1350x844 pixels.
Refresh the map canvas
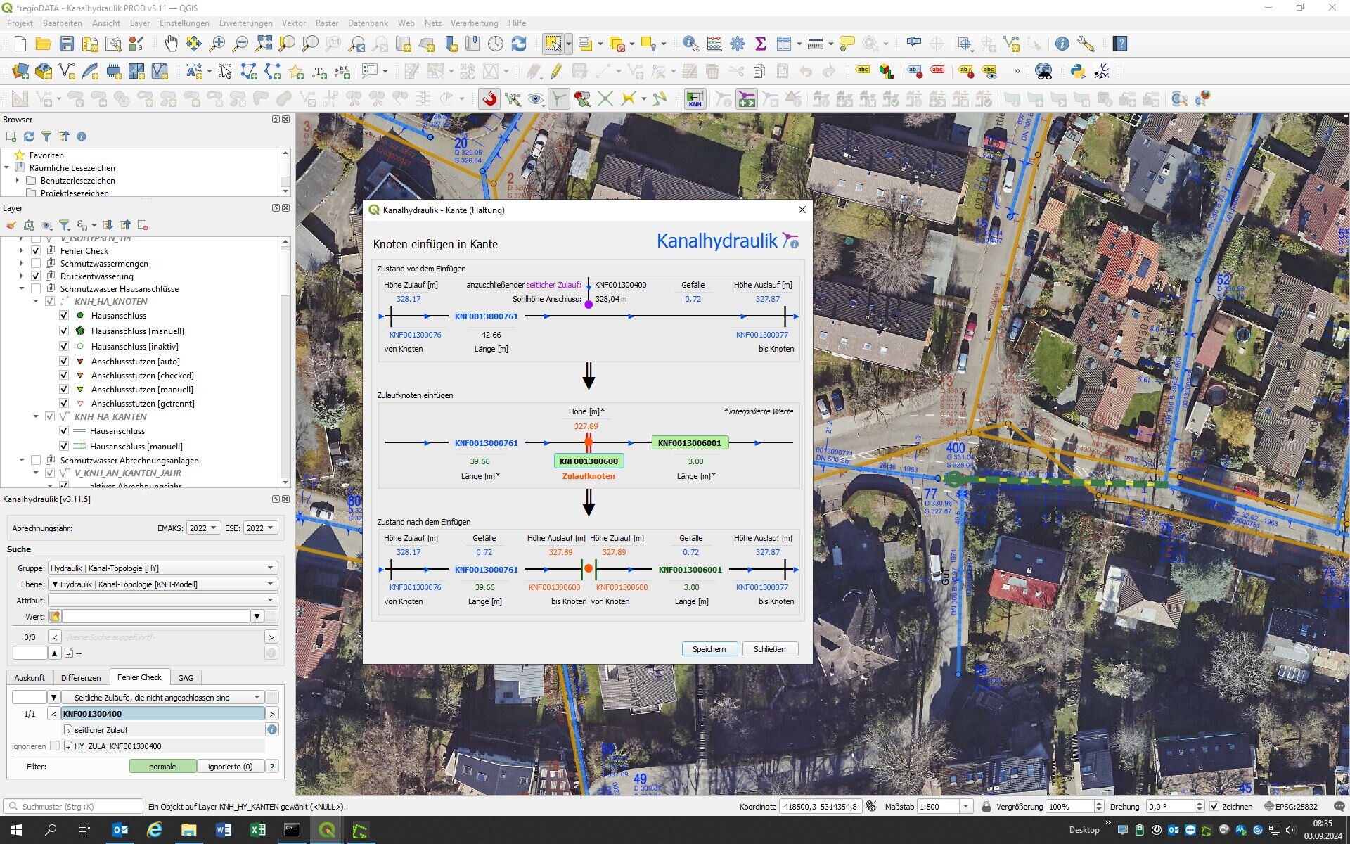pyautogui.click(x=519, y=44)
